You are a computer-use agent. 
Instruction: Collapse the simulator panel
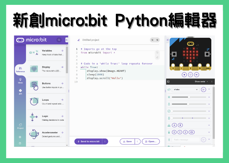168,40
